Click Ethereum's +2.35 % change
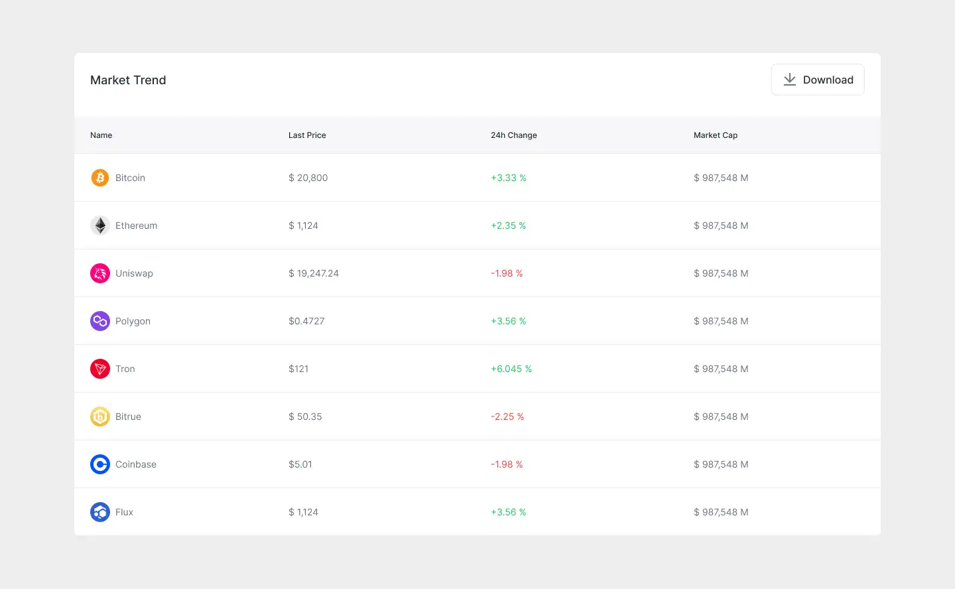The height and width of the screenshot is (589, 955). tap(509, 226)
